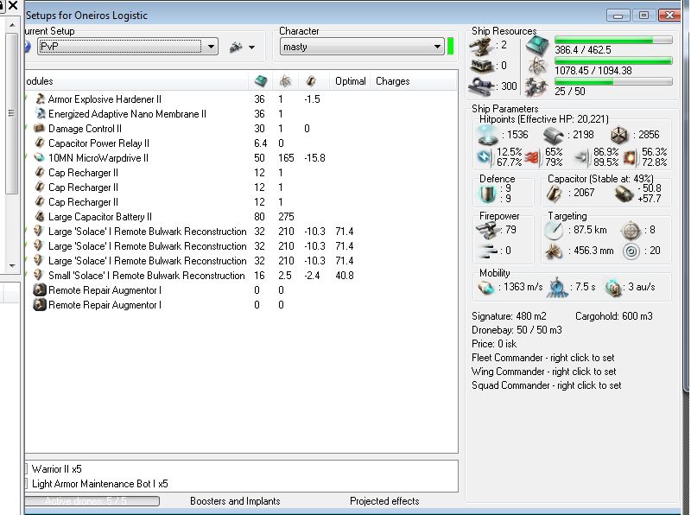Click the launcher hardpoints icon in Ship Resources
The image size is (691, 515).
pyautogui.click(x=481, y=67)
